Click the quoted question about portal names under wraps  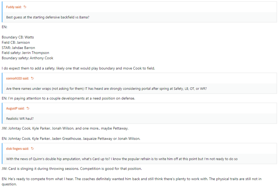click(x=106, y=89)
